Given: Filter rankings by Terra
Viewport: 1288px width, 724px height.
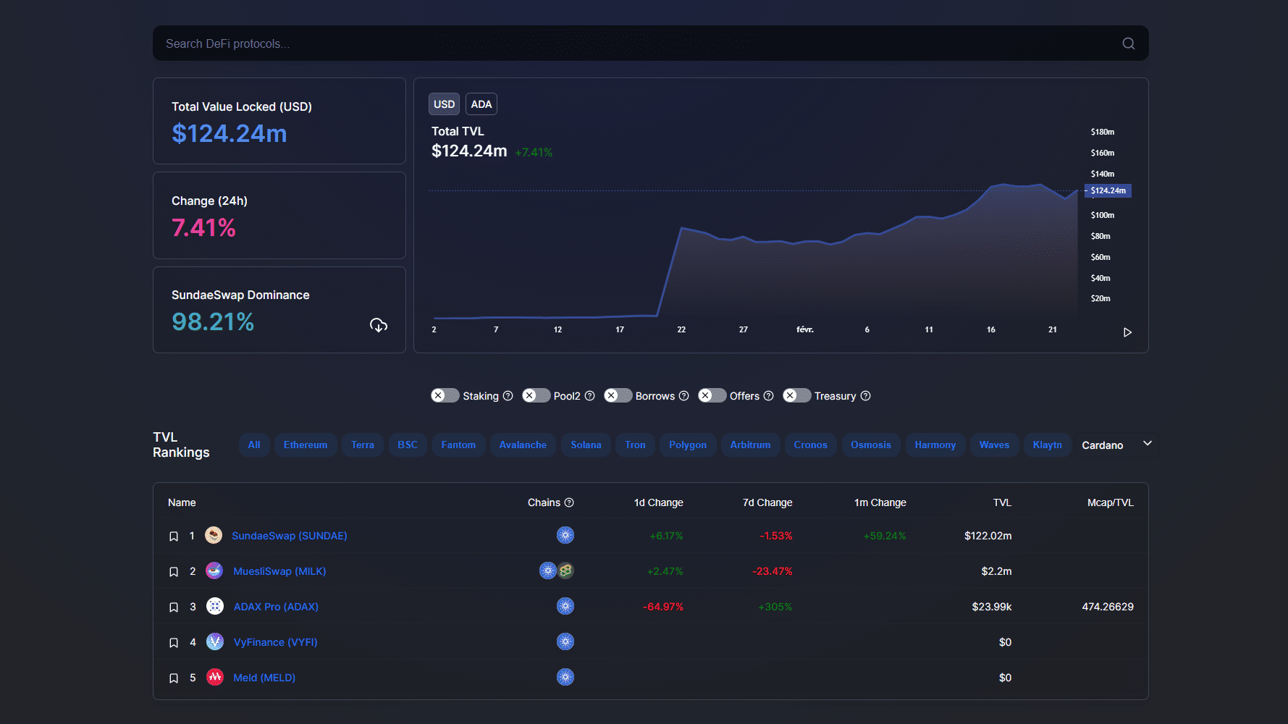Looking at the screenshot, I should [363, 445].
